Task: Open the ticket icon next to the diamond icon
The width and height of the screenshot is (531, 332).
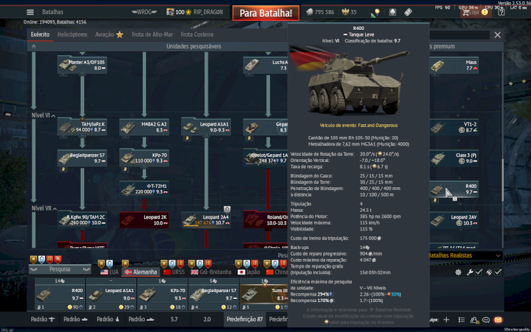Action: pyautogui.click(x=408, y=12)
